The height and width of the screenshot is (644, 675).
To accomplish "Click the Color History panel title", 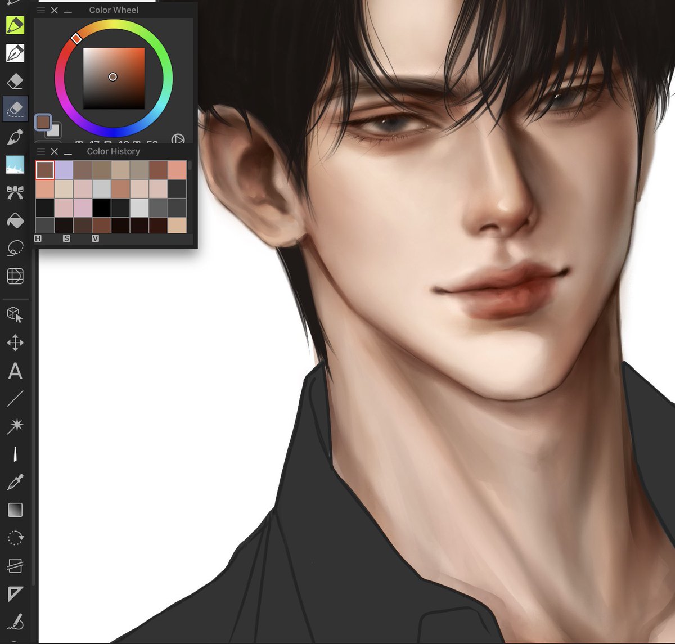I will point(113,151).
